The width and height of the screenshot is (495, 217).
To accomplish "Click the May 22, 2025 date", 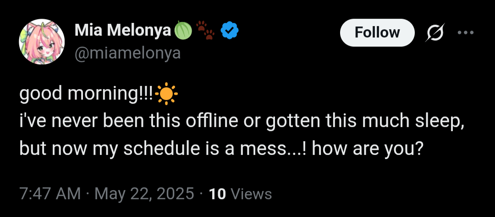I will 144,194.
